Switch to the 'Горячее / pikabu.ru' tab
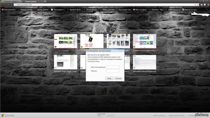Viewport: 210px width, 118px height. 11,2
